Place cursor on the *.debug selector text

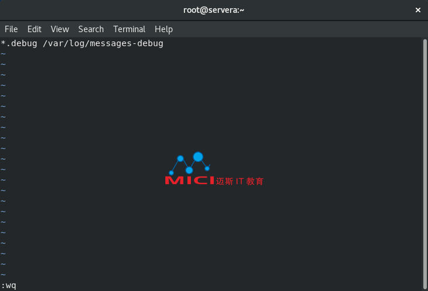point(19,43)
